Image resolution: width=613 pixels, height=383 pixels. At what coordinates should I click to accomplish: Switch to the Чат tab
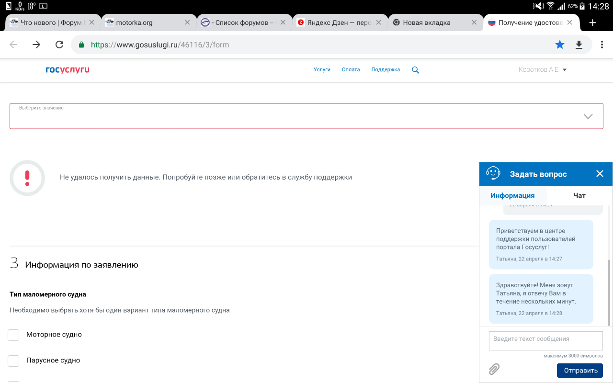tap(579, 195)
